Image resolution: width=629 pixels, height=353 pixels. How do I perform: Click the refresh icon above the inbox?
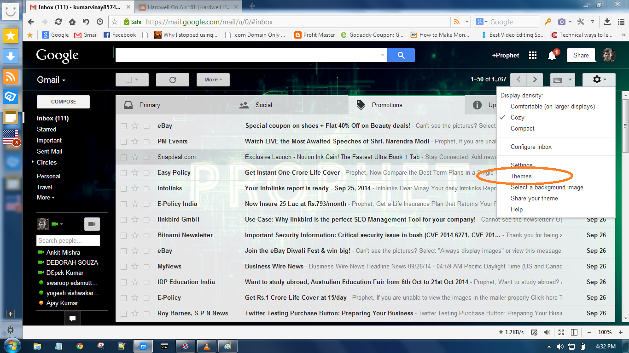(172, 79)
